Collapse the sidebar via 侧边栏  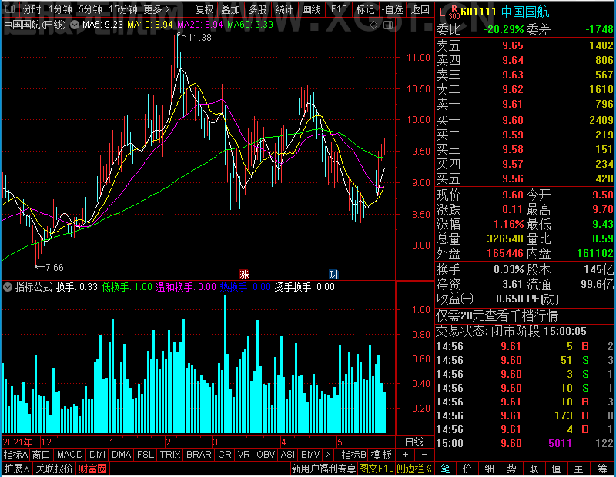point(414,469)
